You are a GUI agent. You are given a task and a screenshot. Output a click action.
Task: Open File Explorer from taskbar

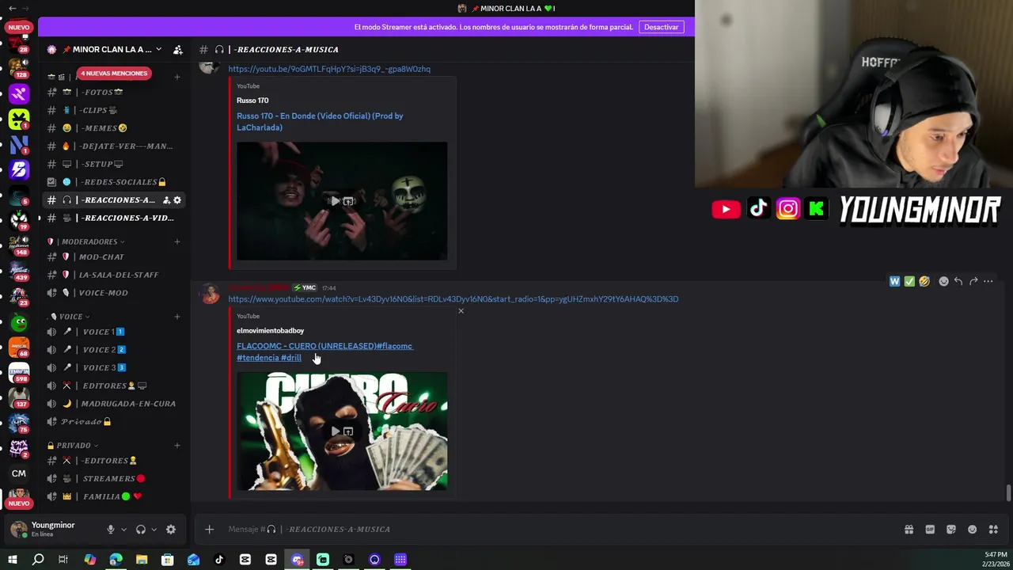[142, 560]
